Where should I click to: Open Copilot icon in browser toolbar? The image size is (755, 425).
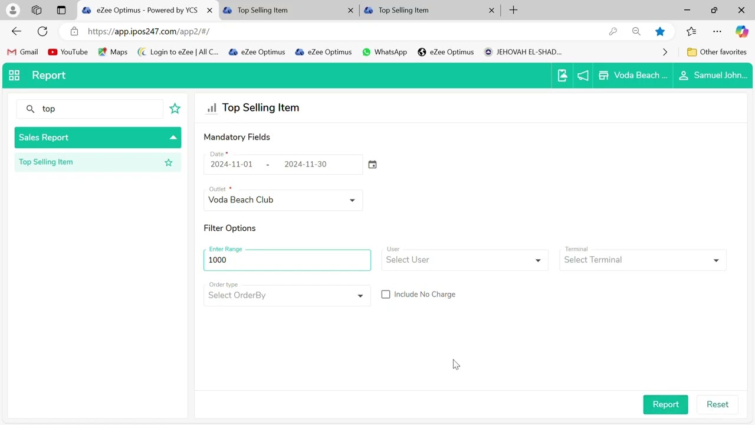tap(741, 31)
